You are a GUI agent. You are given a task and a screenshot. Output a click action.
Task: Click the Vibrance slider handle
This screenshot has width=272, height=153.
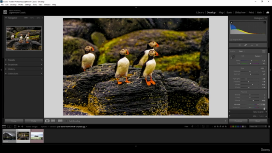pos(258,105)
